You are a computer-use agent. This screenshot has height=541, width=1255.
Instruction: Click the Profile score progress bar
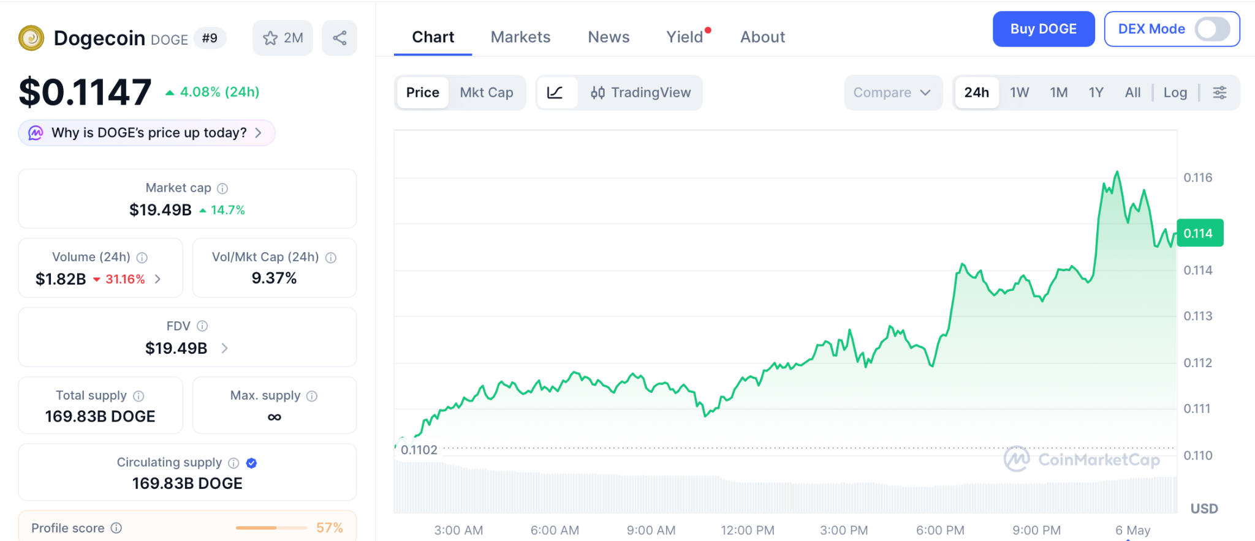271,528
